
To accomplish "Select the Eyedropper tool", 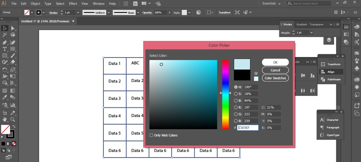I will [5, 97].
